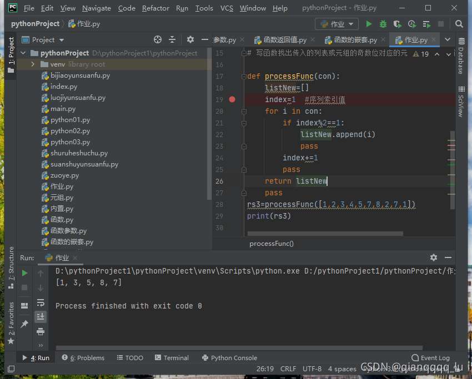The width and height of the screenshot is (472, 379).
Task: Run the script with the toolbar green play button
Action: click(x=369, y=24)
